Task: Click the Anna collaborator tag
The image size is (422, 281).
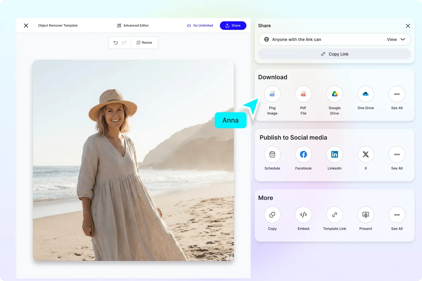Action: click(x=230, y=120)
